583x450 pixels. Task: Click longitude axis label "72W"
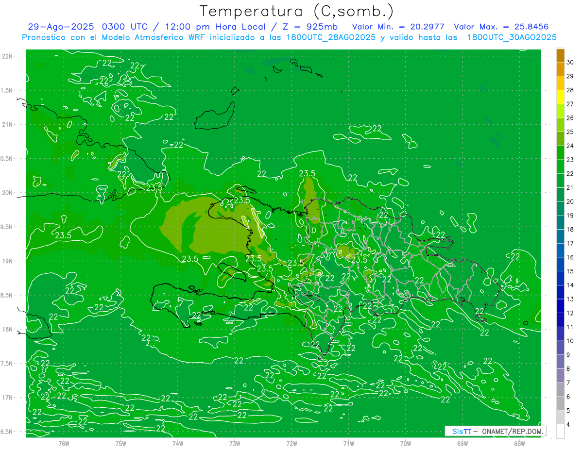(x=291, y=443)
